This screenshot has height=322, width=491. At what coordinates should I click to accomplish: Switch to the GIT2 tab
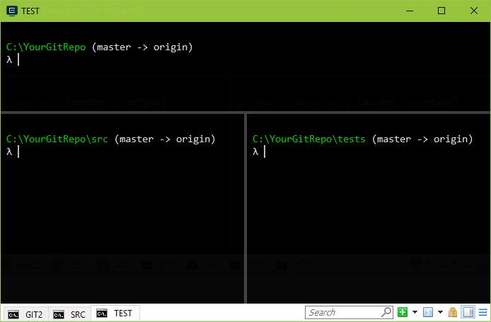click(27, 314)
